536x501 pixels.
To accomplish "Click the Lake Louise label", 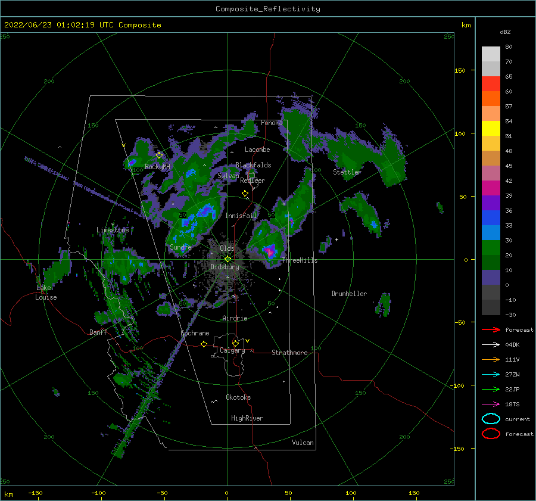I will click(46, 292).
